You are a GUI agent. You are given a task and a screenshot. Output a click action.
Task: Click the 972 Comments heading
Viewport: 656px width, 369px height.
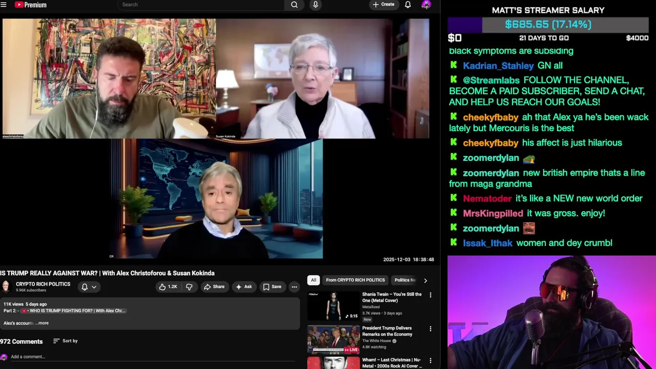coord(21,341)
